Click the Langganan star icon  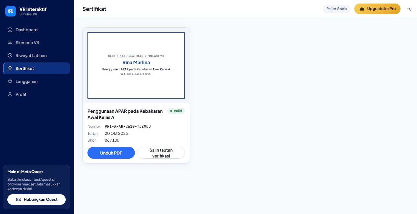pyautogui.click(x=10, y=82)
